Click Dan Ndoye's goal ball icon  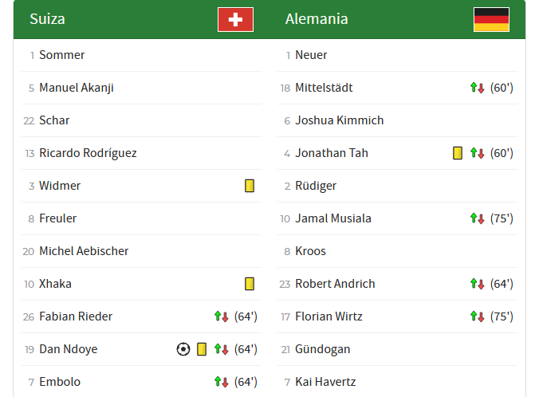coord(183,349)
